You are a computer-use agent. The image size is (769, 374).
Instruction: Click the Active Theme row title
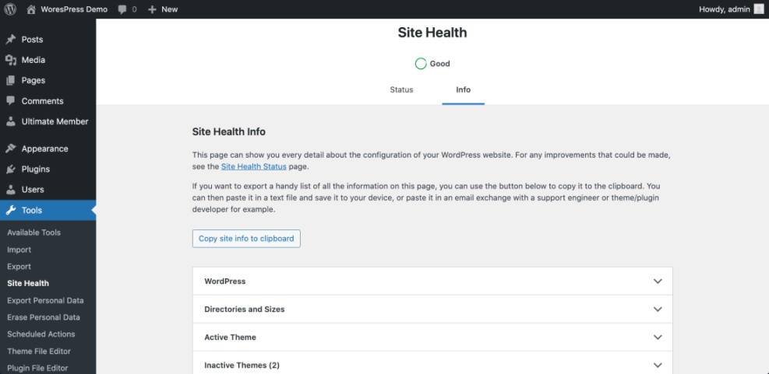230,337
